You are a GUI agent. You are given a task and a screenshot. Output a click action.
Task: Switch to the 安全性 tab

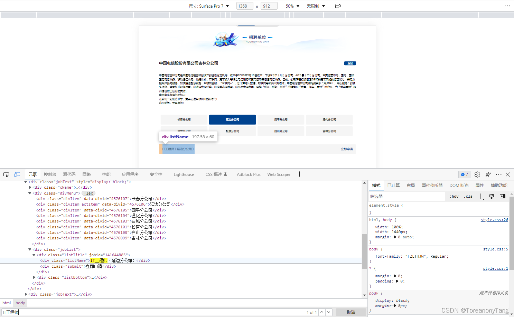(x=156, y=175)
